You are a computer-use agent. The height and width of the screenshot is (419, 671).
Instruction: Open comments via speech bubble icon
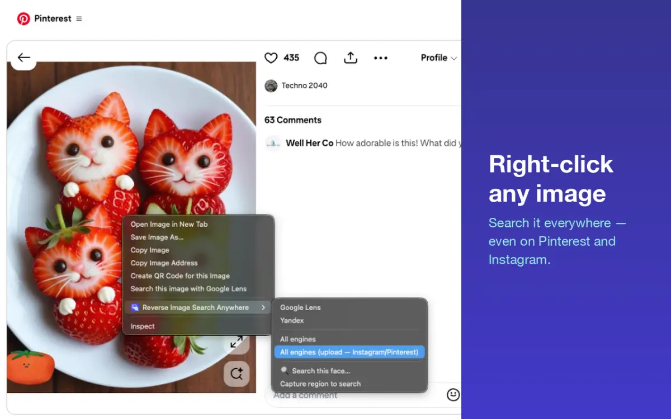[x=320, y=58]
